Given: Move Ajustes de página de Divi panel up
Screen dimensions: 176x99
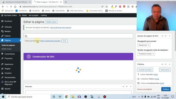Looking at the screenshot, I should click(x=162, y=36).
